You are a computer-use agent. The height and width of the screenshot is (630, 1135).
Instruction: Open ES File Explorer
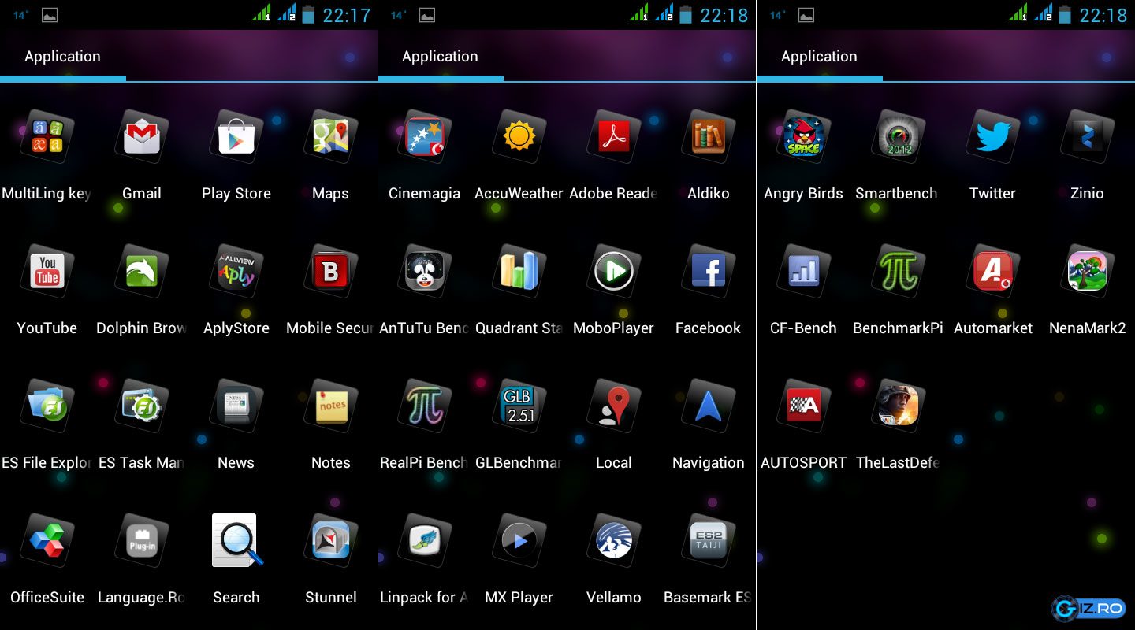47,406
